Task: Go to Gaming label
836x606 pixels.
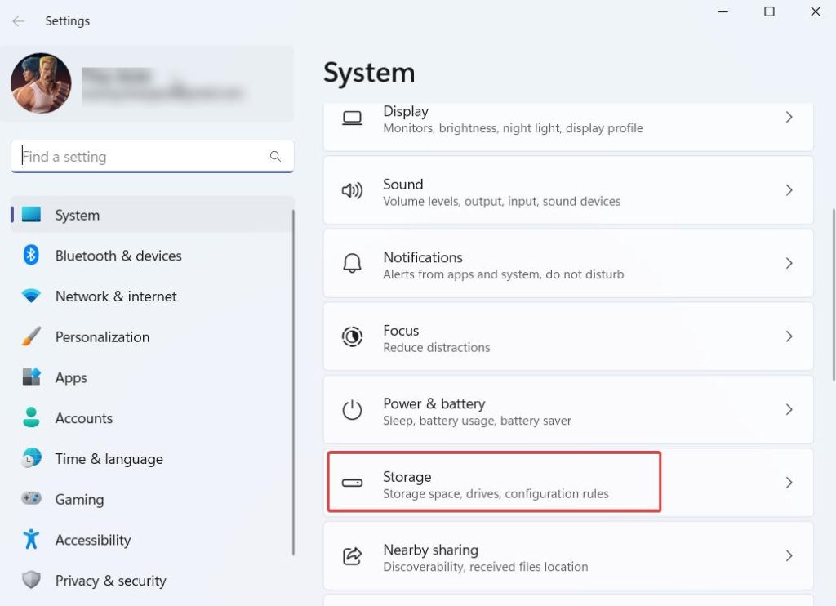Action: click(x=79, y=500)
